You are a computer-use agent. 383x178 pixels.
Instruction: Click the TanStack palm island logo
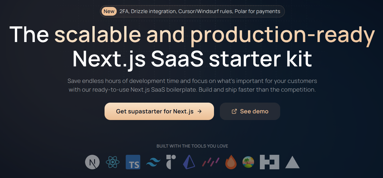248,162
